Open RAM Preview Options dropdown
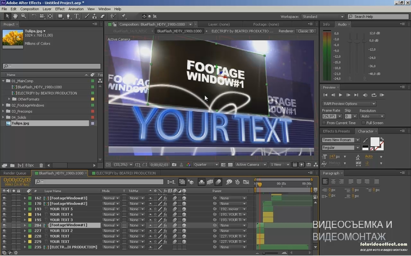The image size is (411, 256). coord(349,104)
